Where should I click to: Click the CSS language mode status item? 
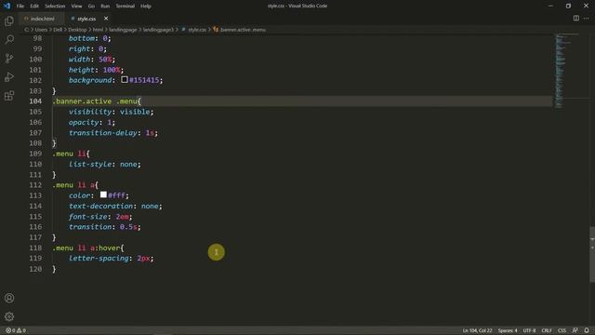(562, 330)
